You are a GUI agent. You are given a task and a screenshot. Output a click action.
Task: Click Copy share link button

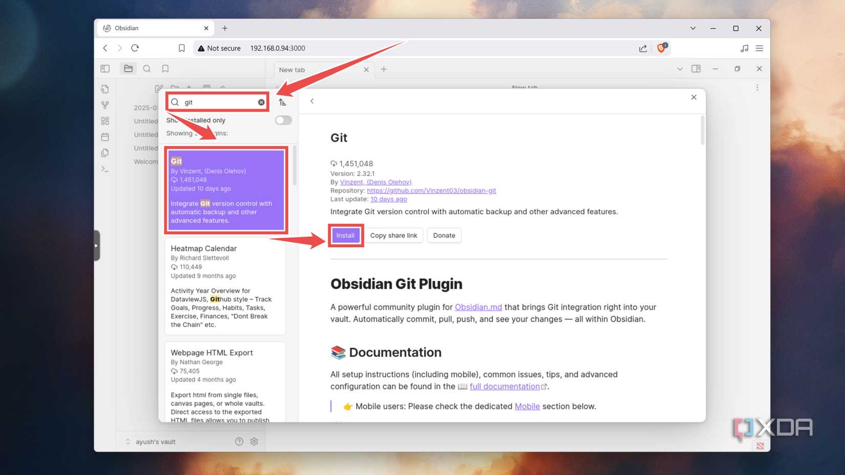tap(393, 235)
